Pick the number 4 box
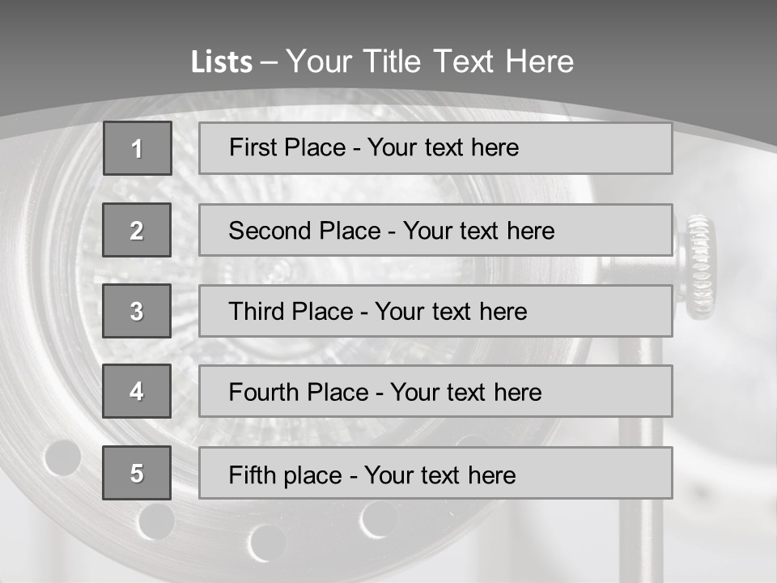The image size is (777, 583). click(x=137, y=391)
